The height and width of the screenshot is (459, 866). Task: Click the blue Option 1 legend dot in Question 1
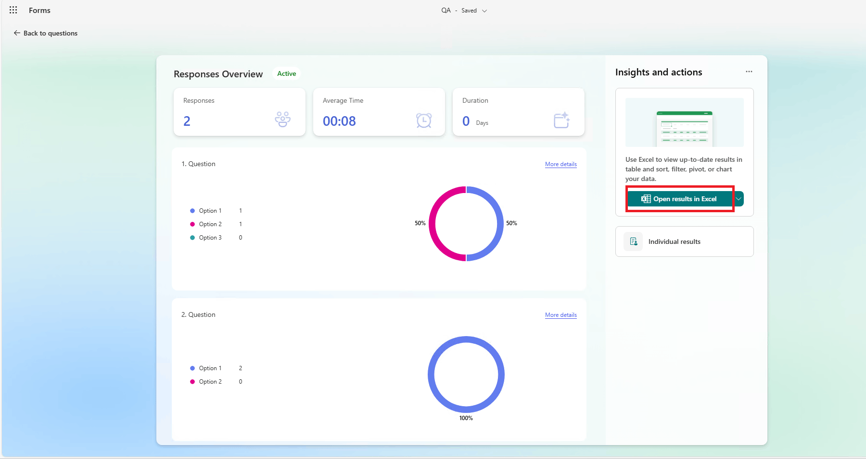[x=192, y=211]
